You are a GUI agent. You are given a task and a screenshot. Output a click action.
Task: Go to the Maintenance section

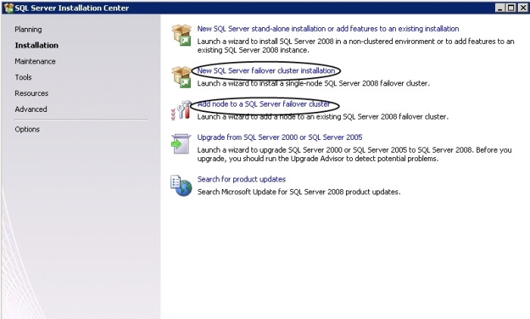(x=35, y=61)
